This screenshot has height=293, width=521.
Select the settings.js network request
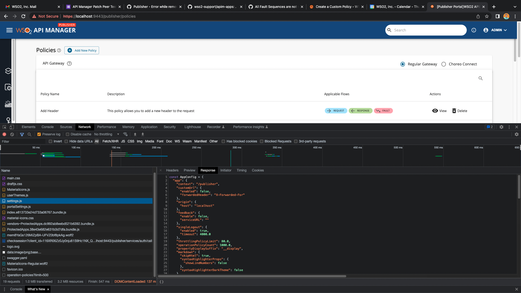[x=15, y=201]
